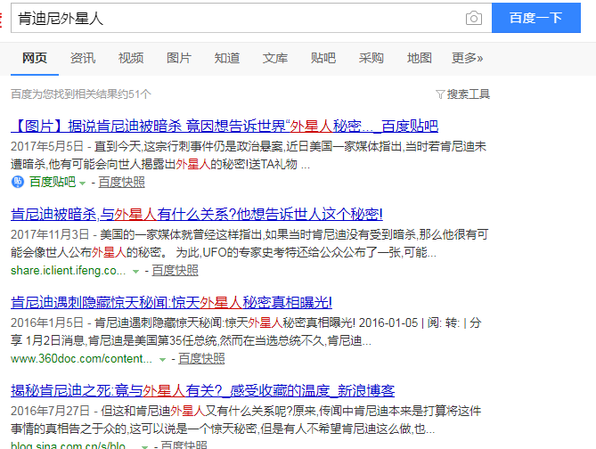Open 百度快照 for the ifeng result
This screenshot has width=596, height=449.
click(175, 270)
